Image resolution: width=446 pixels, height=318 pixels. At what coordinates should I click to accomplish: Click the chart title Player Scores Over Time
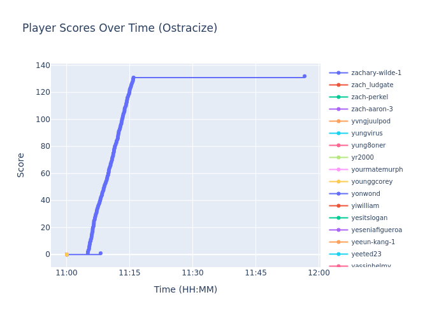point(120,29)
